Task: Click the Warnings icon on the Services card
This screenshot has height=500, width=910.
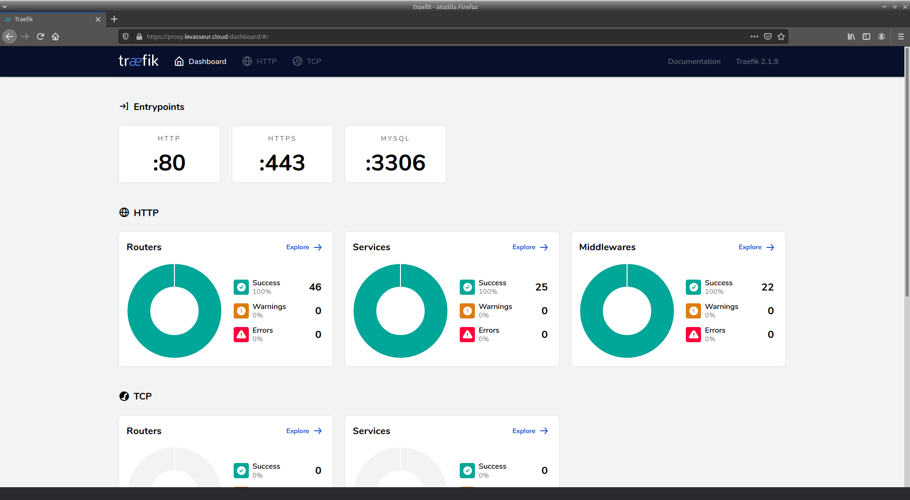Action: coord(467,310)
